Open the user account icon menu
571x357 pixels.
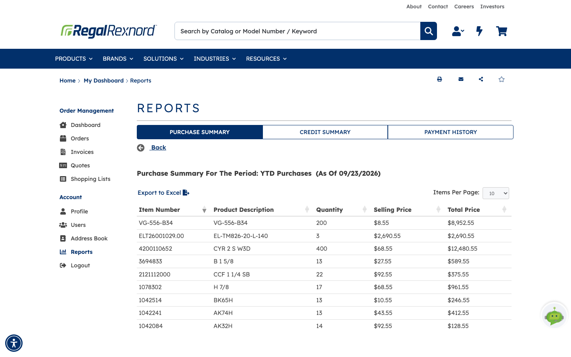coord(458,31)
